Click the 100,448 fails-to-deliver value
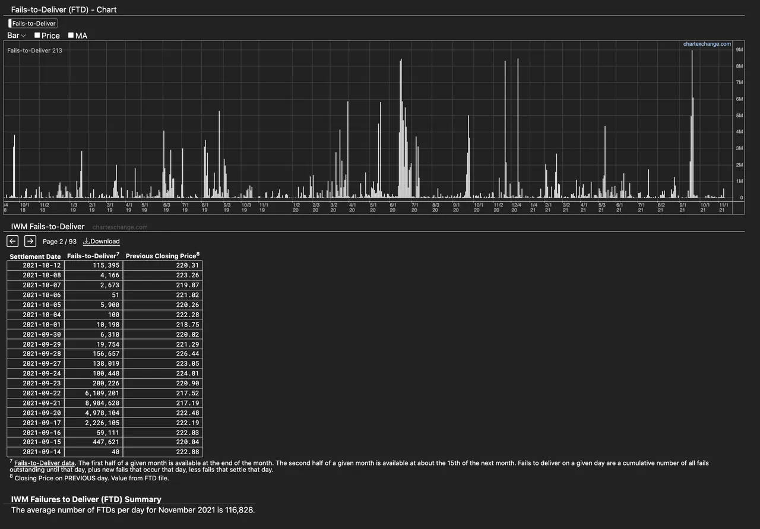 click(x=106, y=373)
